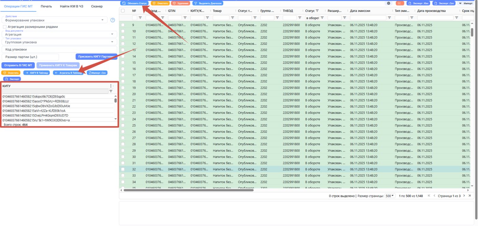The image size is (478, 226).
Task: Tick the select-all checkbox in table header
Action: pyautogui.click(x=123, y=11)
